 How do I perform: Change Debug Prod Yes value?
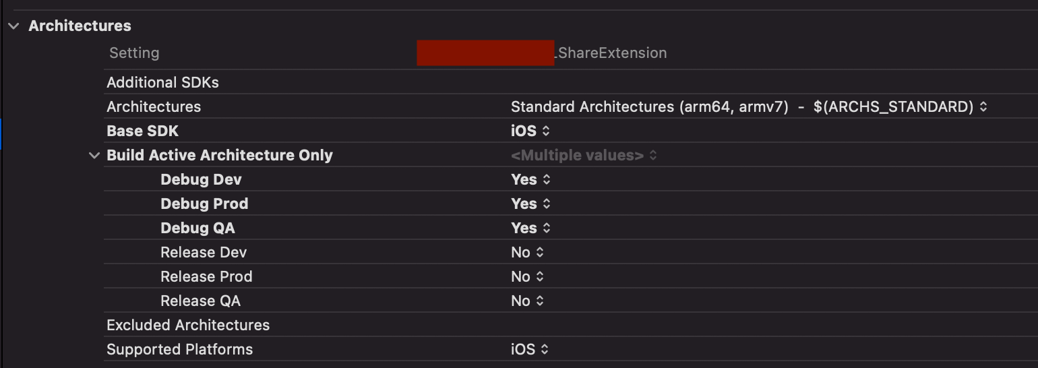[x=530, y=204]
